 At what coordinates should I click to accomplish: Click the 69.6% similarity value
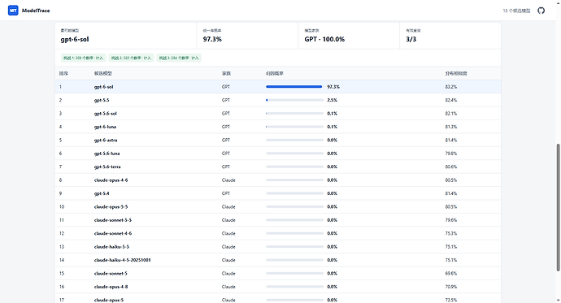[450, 273]
